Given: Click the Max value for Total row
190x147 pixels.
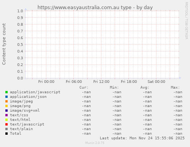Looking at the screenshot, I should tap(178, 134).
